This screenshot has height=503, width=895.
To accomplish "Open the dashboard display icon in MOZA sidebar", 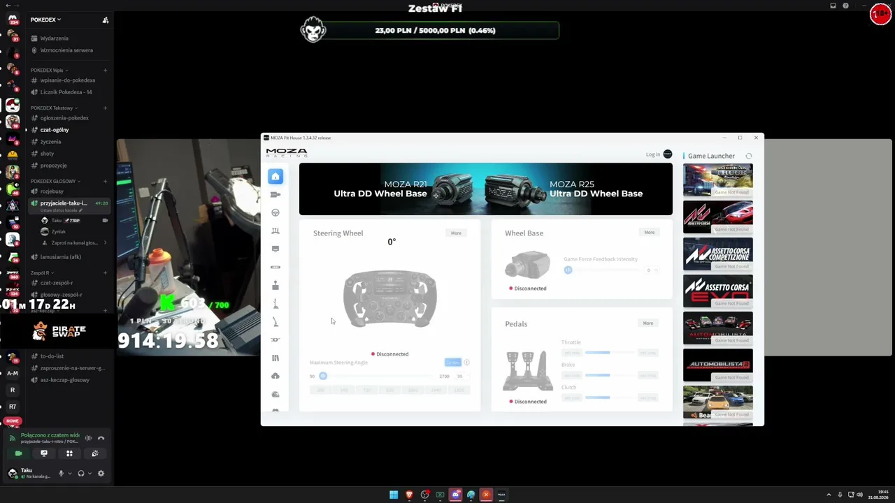I will point(275,249).
